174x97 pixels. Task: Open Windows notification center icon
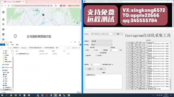coord(171,95)
